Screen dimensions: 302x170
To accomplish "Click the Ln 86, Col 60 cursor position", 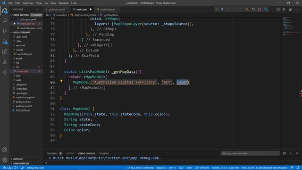I will point(141,168).
